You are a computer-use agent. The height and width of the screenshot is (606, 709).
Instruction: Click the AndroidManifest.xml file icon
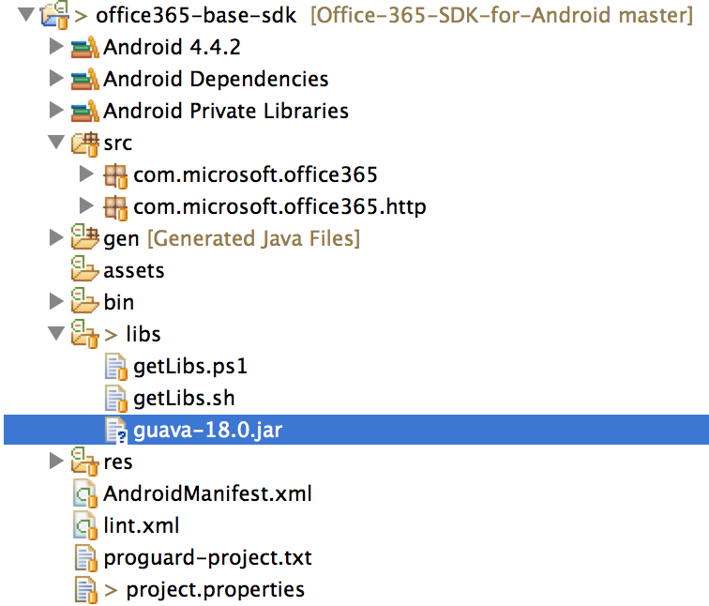click(x=85, y=493)
